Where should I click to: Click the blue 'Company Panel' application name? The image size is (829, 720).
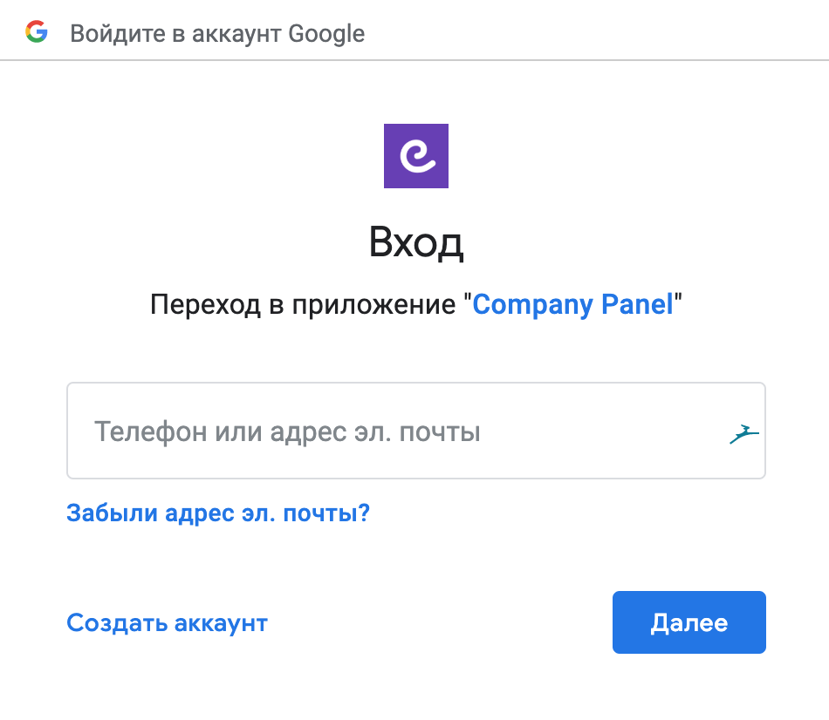(572, 305)
